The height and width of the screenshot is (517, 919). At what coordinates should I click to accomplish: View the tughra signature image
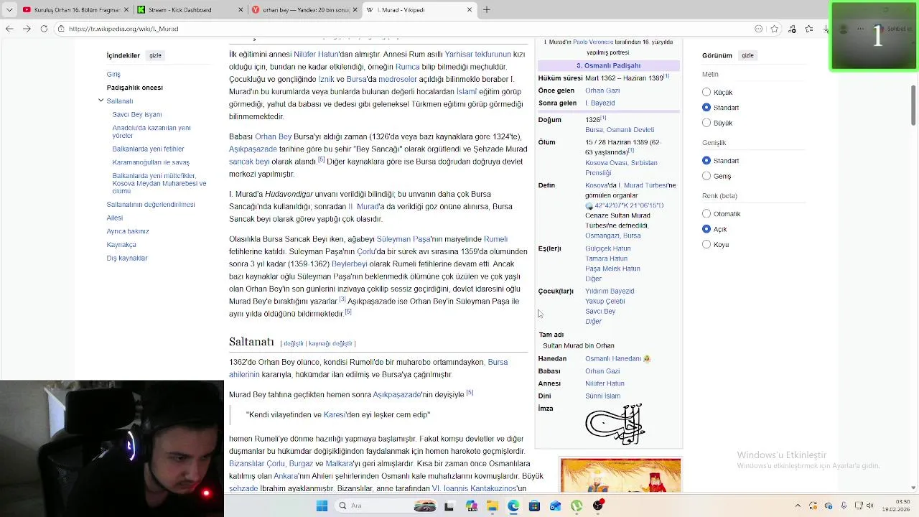click(x=615, y=424)
